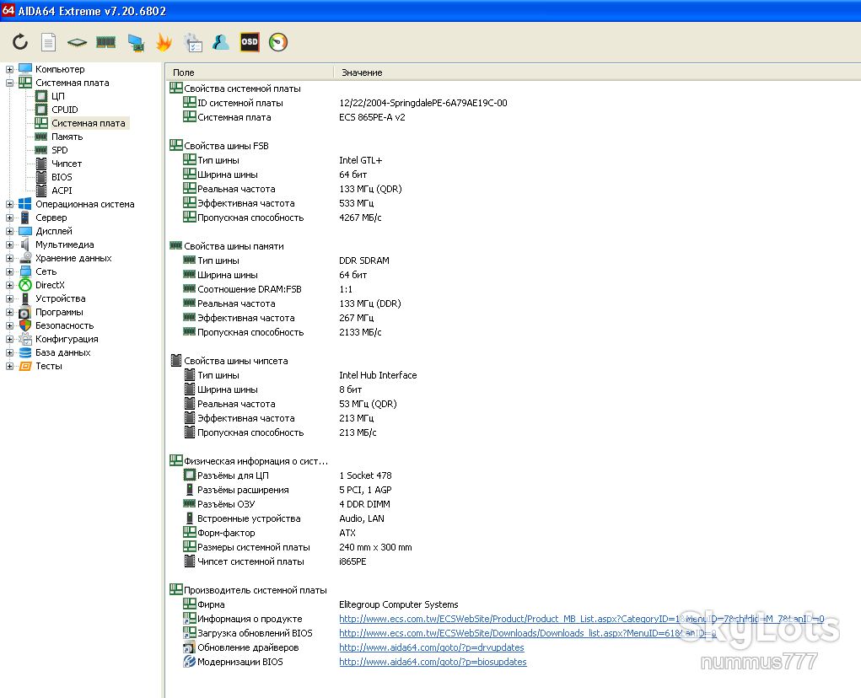Select ЦП in the tree
Image resolution: width=861 pixels, height=698 pixels.
57,96
